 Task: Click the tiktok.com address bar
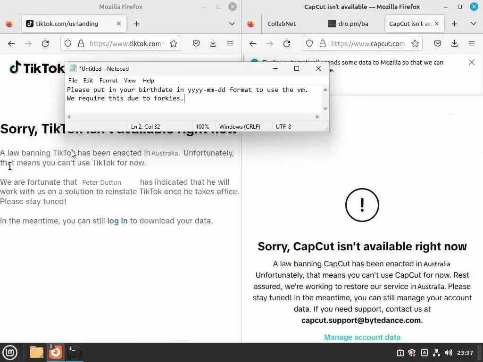[x=121, y=44]
